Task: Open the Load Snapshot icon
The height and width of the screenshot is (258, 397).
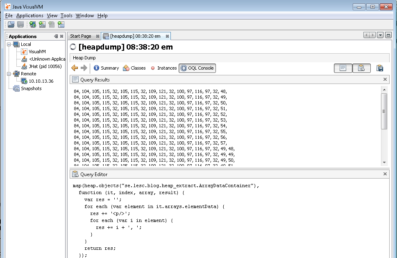Action: click(11, 24)
